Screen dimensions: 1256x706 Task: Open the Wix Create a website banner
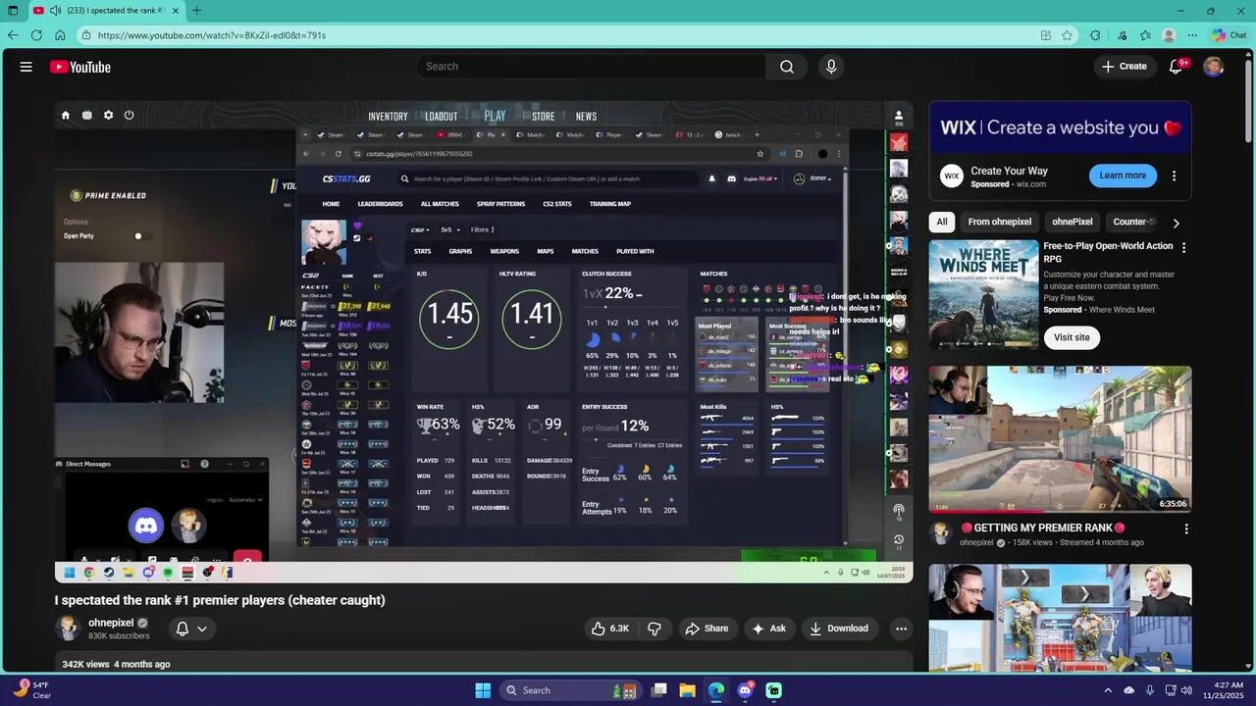click(x=1061, y=127)
